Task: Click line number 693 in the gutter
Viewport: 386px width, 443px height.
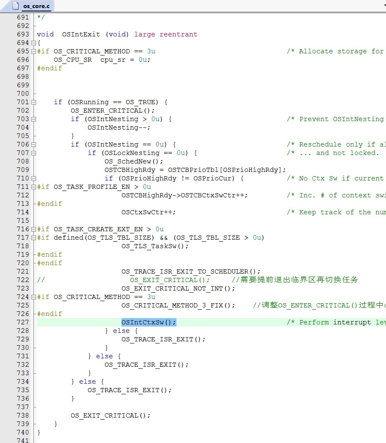Action: [22, 34]
